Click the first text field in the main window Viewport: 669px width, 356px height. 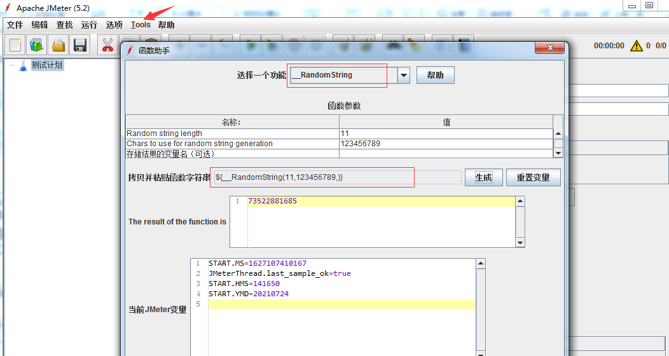click(619, 91)
